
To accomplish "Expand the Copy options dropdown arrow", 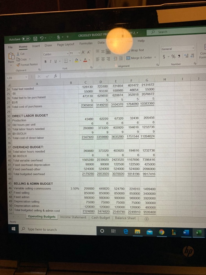I will [29, 59].
